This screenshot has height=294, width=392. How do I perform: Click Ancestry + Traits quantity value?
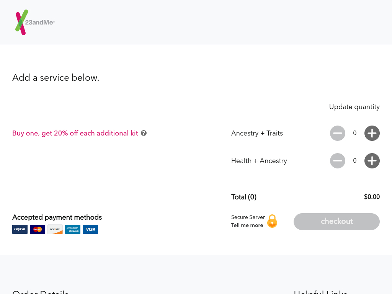[354, 133]
